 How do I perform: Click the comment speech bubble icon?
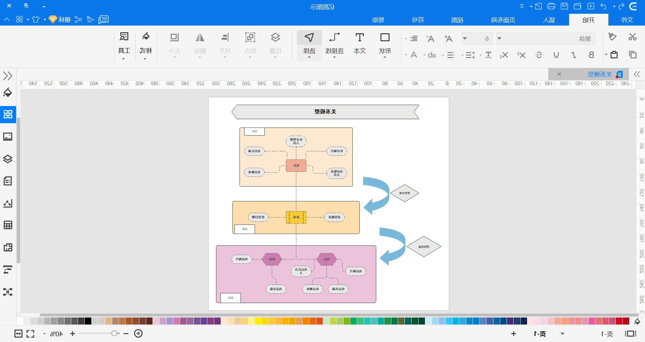coord(103,19)
